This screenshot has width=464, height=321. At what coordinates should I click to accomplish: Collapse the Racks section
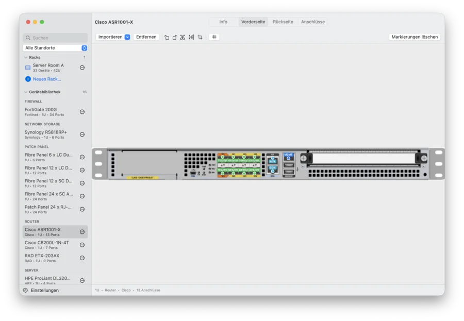[26, 57]
